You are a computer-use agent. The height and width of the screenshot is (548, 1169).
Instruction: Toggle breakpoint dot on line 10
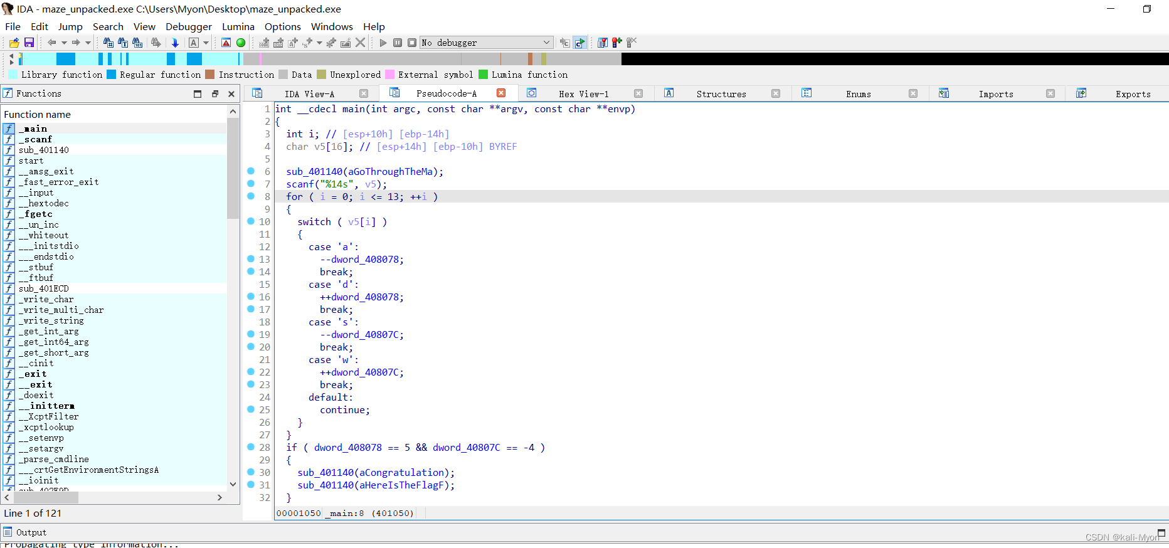click(x=251, y=221)
